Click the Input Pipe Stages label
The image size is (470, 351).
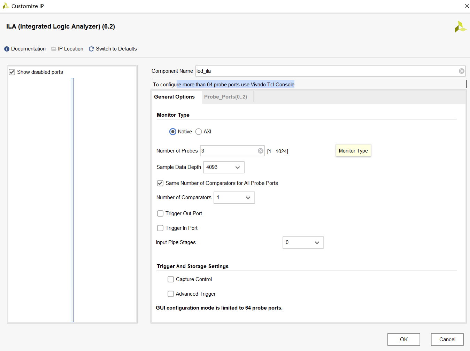coord(176,242)
